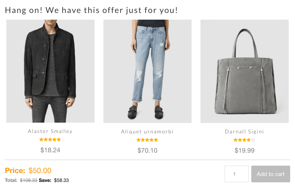Screen dimensions: 295x186
Task: Click the star rating under Alaster Smalley
Action: coord(50,139)
